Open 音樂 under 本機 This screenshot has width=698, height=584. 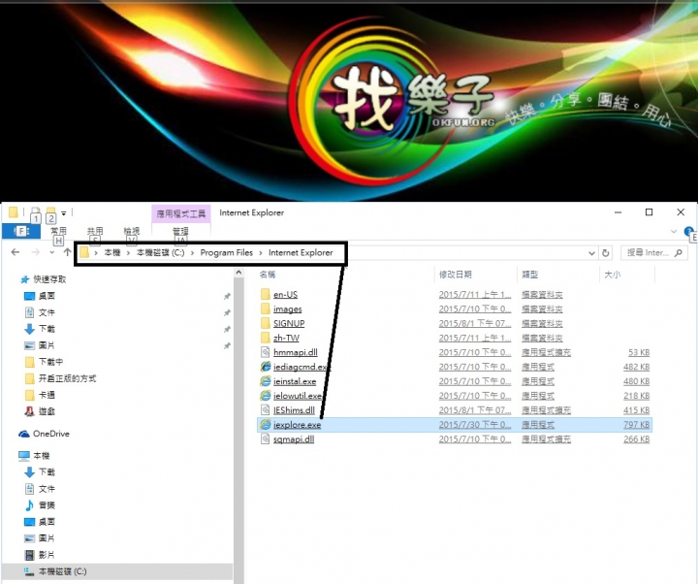40,505
